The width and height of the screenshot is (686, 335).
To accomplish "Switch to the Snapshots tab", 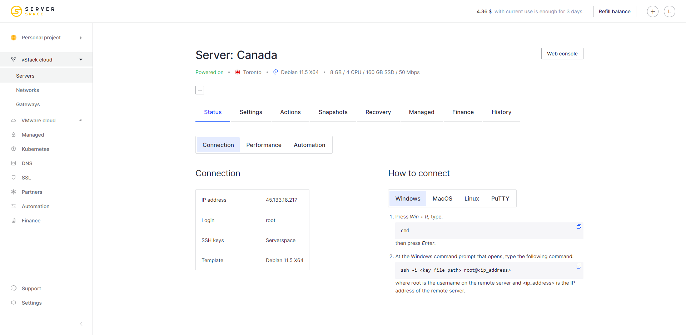I will pyautogui.click(x=333, y=112).
